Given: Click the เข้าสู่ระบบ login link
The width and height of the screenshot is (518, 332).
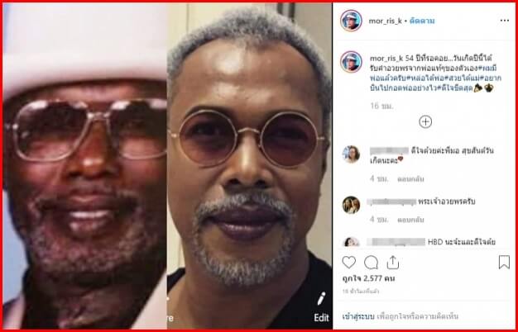Looking at the screenshot, I should point(358,317).
